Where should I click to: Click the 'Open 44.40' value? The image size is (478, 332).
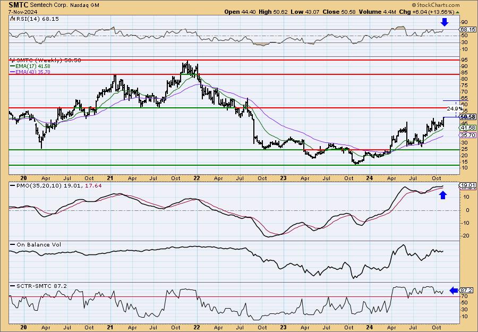point(241,12)
